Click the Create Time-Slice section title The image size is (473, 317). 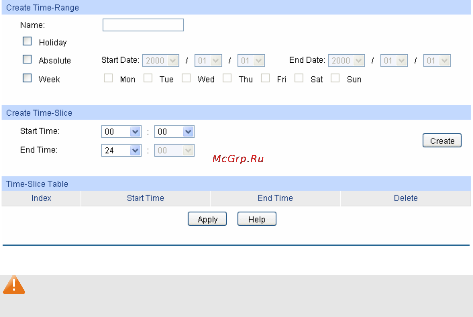pyautogui.click(x=39, y=113)
